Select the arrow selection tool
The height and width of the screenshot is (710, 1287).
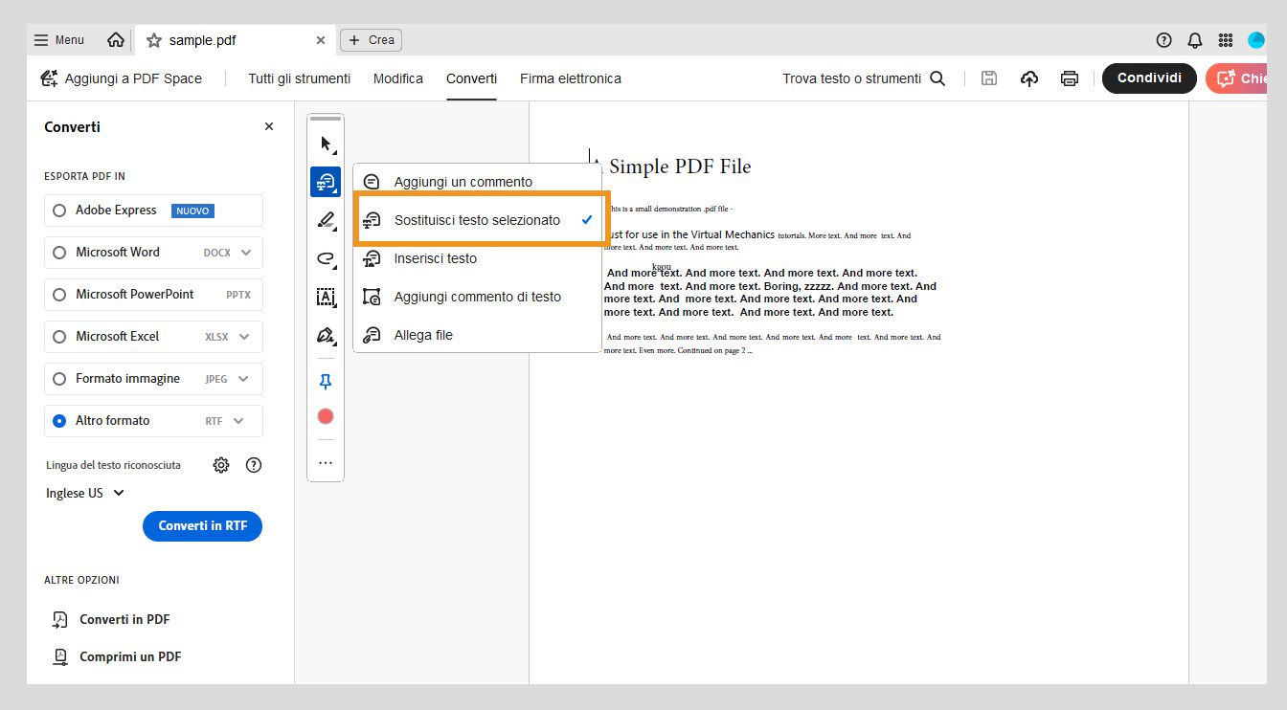click(326, 144)
